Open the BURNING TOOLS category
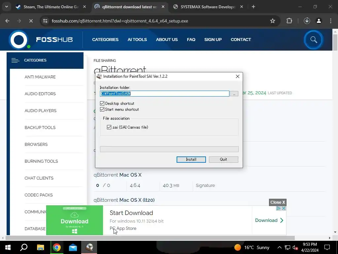The image size is (338, 254). [41, 161]
